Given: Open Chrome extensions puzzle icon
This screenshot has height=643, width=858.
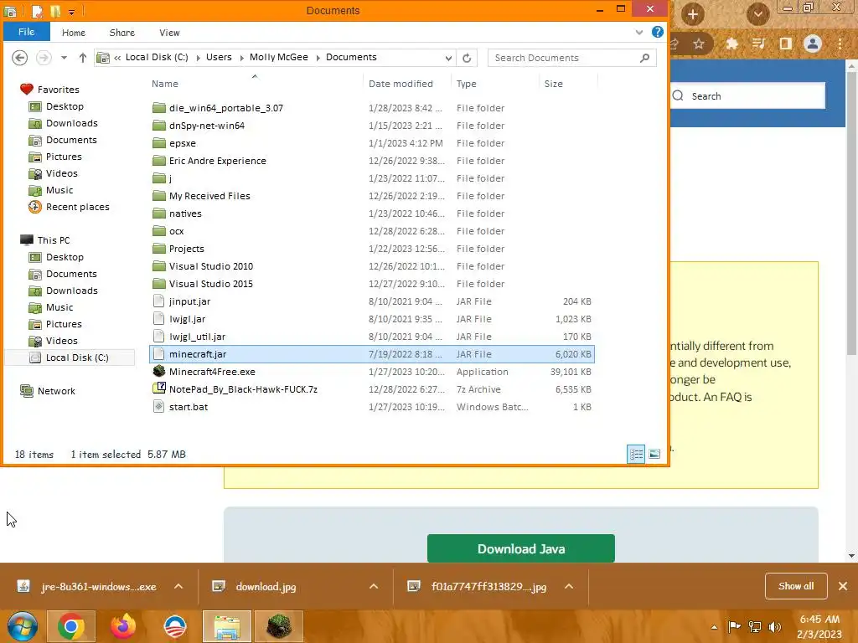Looking at the screenshot, I should point(731,44).
